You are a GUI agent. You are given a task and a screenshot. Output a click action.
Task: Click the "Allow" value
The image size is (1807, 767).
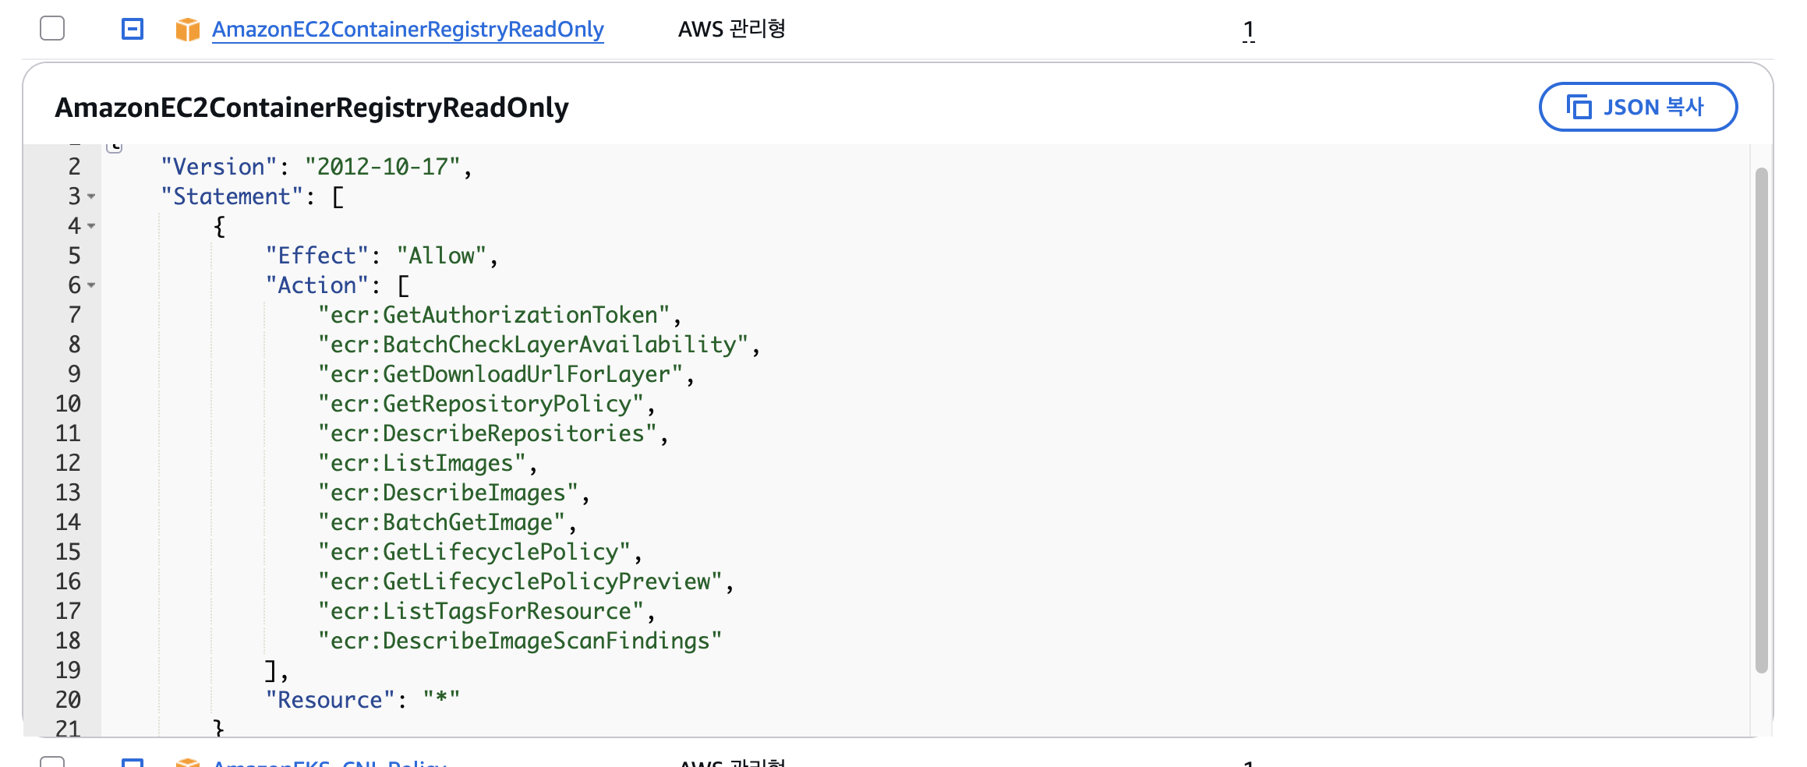pyautogui.click(x=442, y=256)
